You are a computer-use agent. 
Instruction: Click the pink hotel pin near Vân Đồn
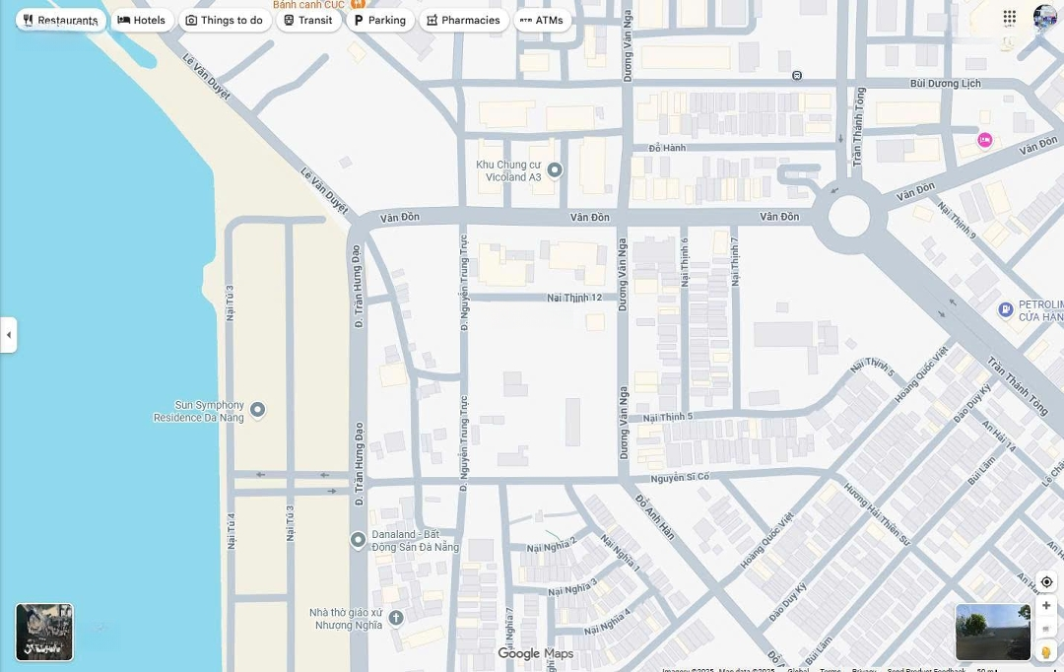(984, 140)
